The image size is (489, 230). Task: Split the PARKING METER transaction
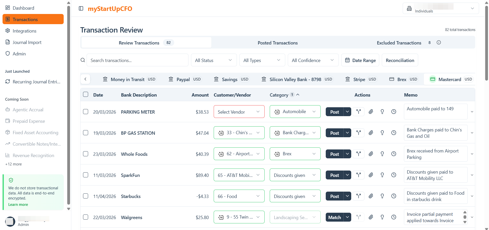tap(359, 112)
